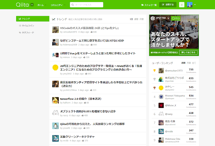Click the search magnifier icon
Image resolution: width=215 pixels, height=146 pixels.
coord(73,5)
